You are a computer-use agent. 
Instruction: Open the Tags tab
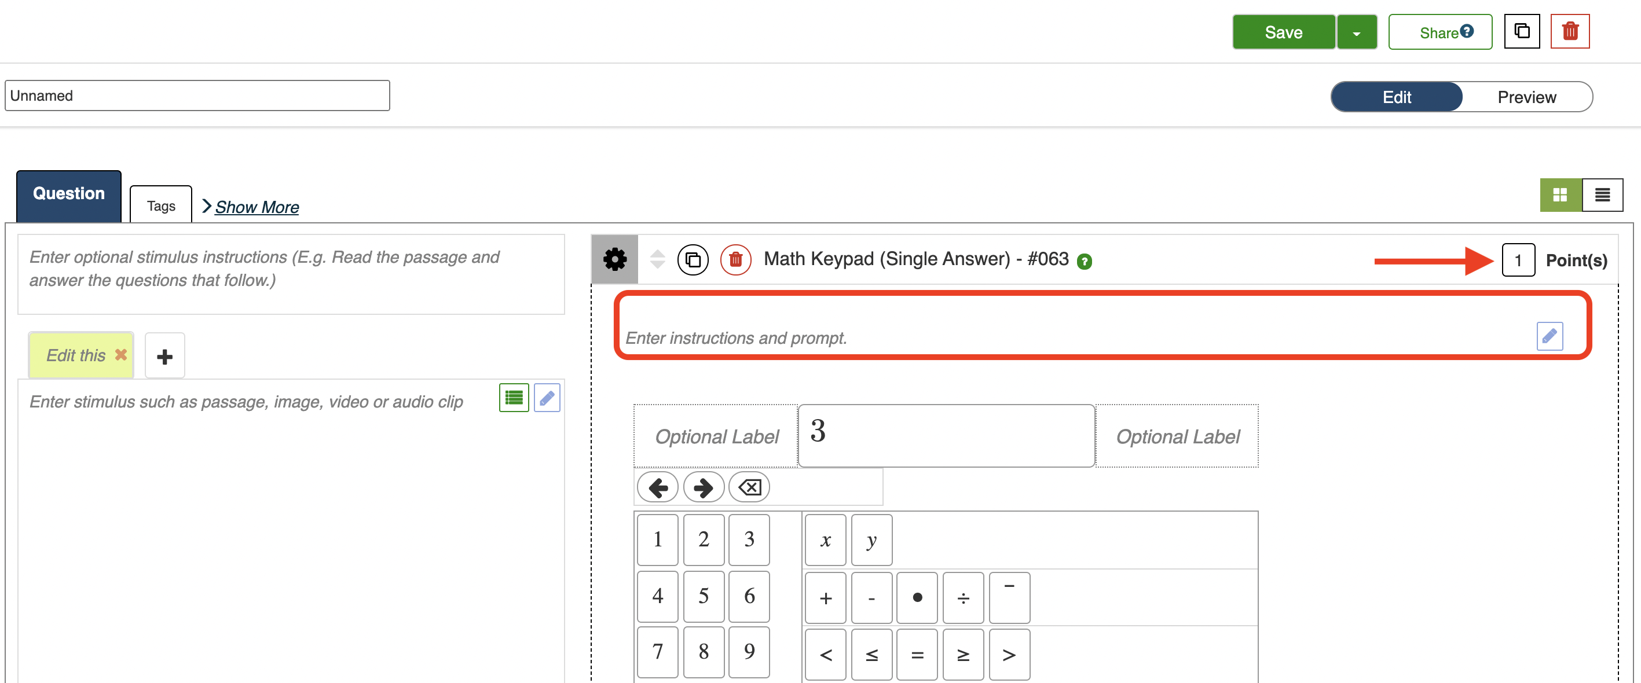point(160,205)
